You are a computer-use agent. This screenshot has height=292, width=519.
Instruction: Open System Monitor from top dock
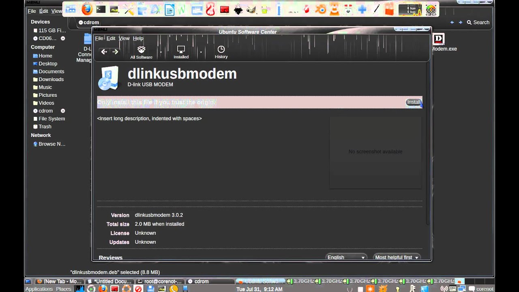point(114,9)
